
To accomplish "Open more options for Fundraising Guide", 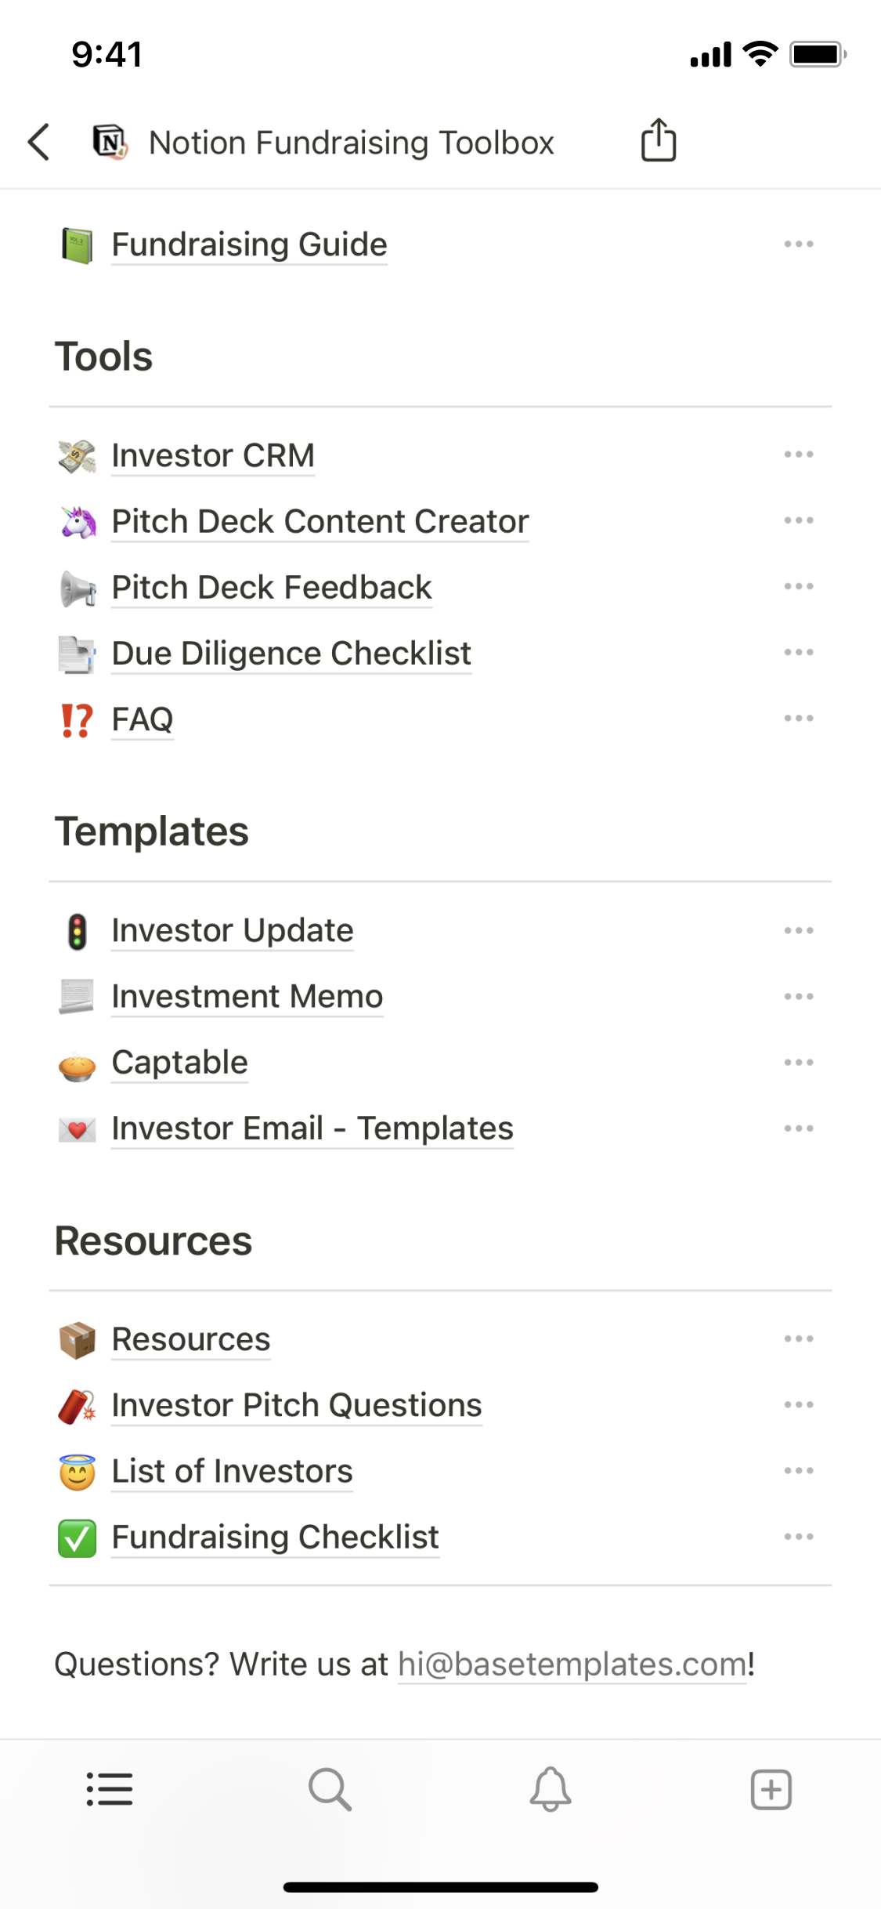I will click(799, 245).
